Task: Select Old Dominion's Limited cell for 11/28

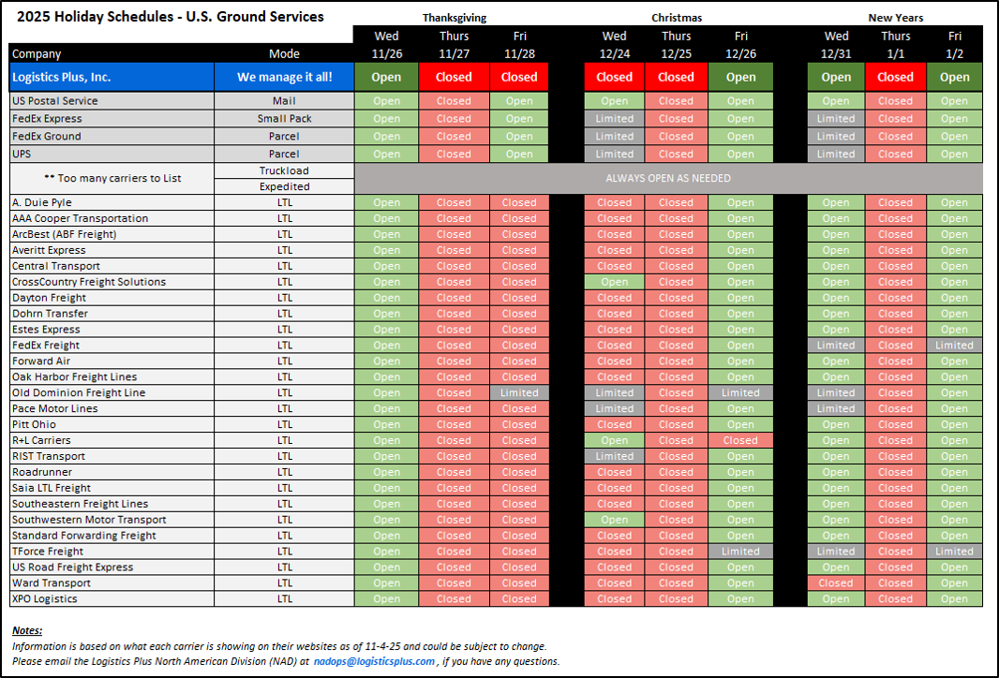Action: click(x=519, y=392)
